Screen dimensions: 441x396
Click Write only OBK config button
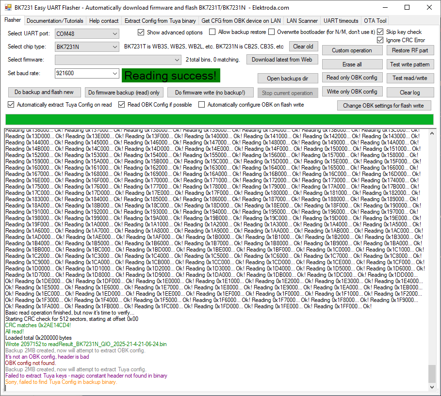pyautogui.click(x=352, y=92)
